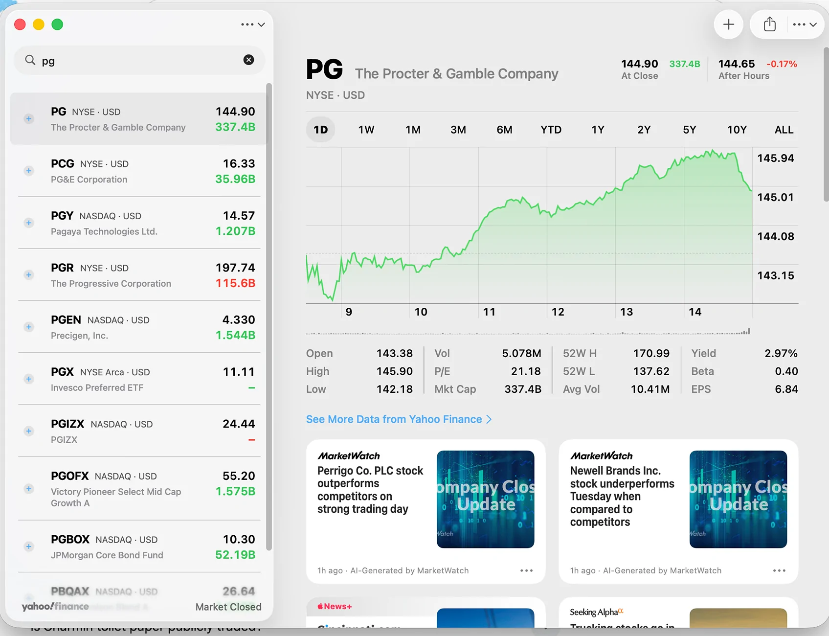Add PGY to watchlist via plus icon

pos(29,223)
